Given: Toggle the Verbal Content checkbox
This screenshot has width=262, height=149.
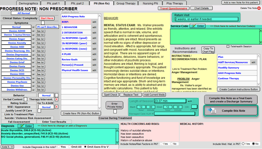Looking at the screenshot, I should [x=26, y=99].
